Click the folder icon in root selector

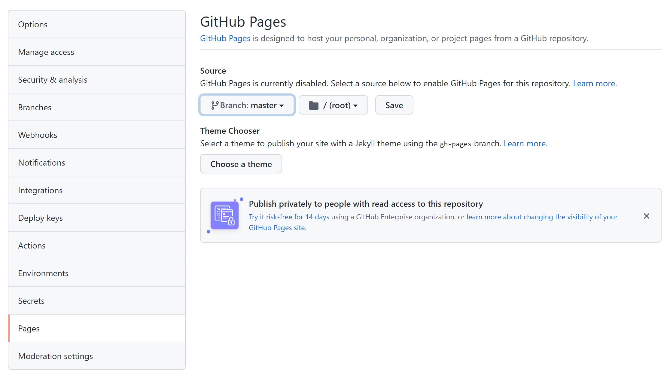[x=313, y=105]
